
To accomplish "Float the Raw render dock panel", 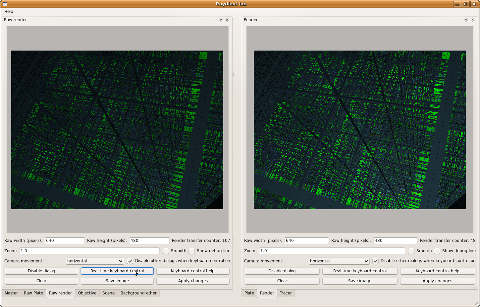I will coord(221,20).
